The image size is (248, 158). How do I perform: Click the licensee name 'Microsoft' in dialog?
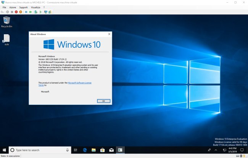pyautogui.click(x=45, y=92)
